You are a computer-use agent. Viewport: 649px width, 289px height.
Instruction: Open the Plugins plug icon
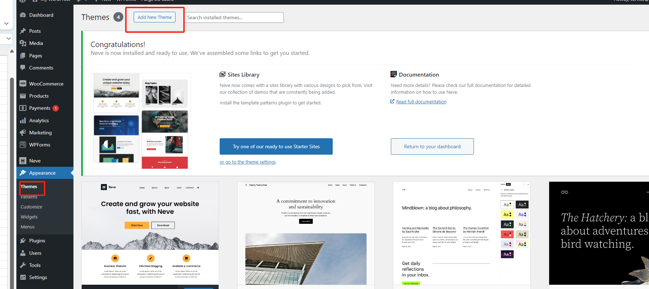tap(23, 241)
